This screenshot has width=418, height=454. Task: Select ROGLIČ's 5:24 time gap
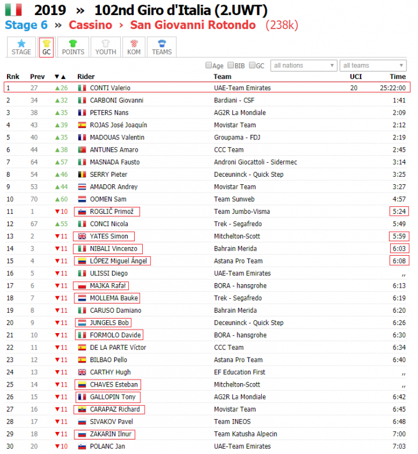click(399, 212)
